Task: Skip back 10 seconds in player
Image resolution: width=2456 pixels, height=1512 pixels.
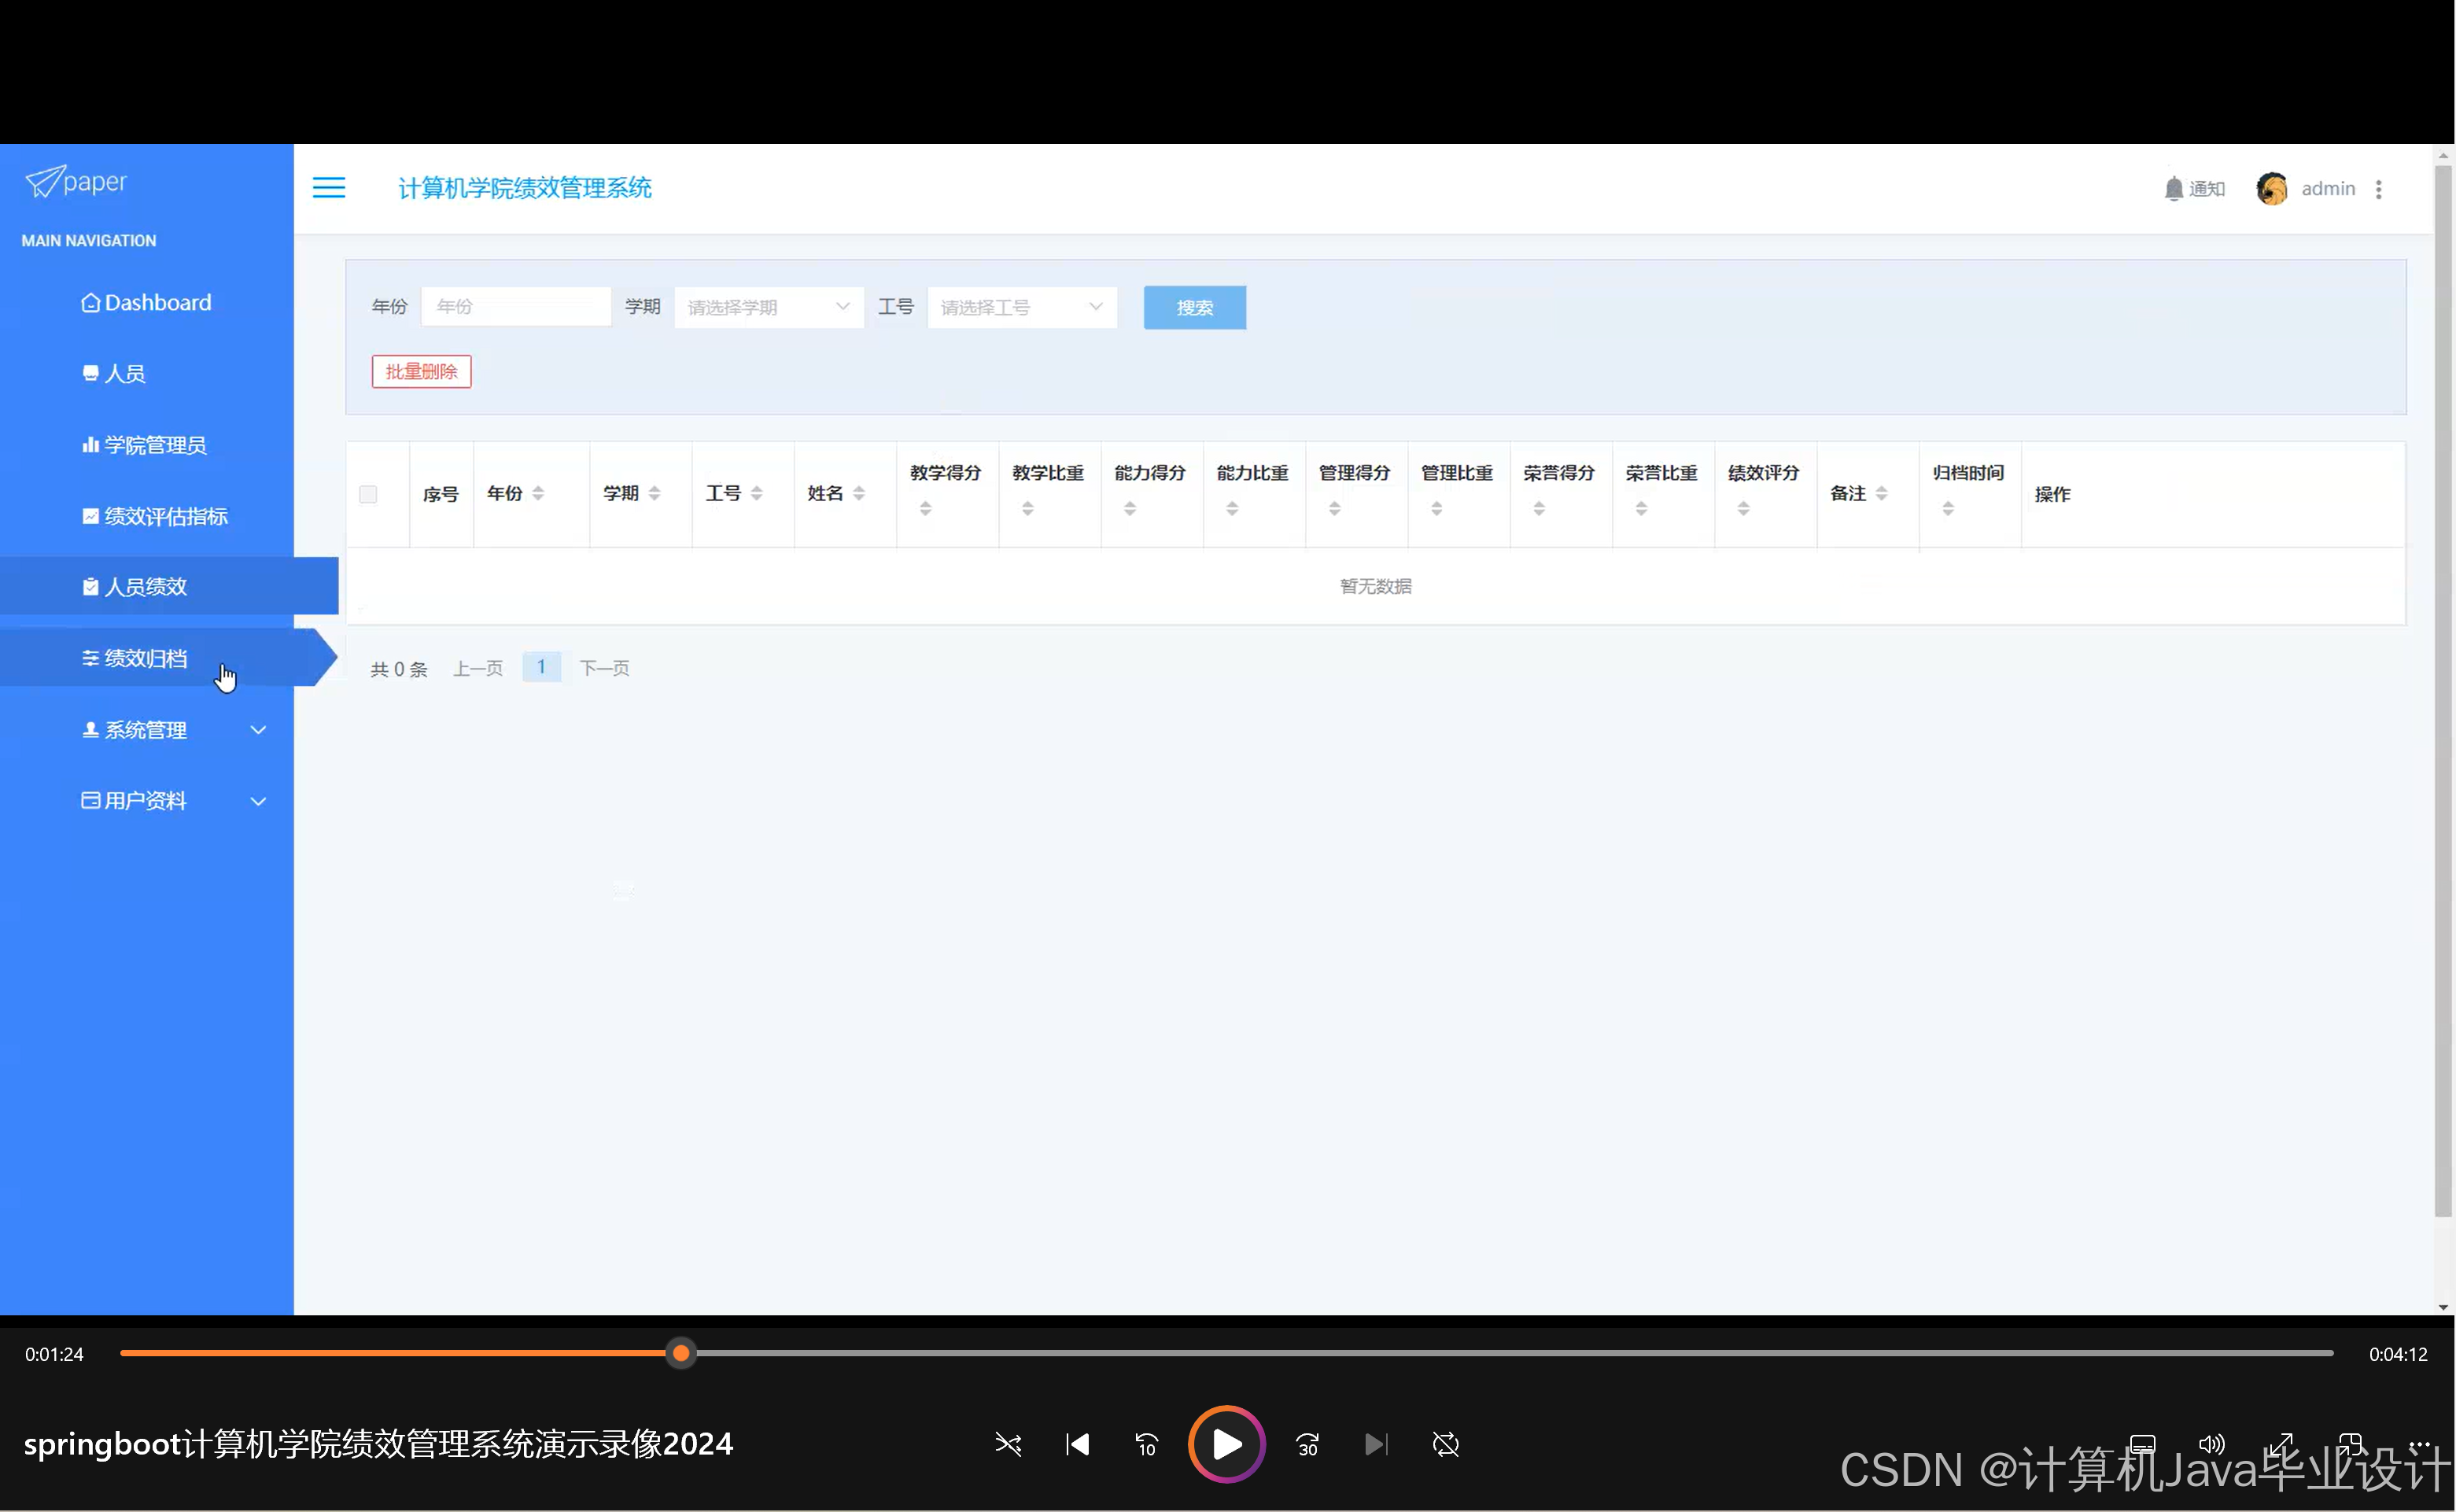Action: point(1146,1445)
